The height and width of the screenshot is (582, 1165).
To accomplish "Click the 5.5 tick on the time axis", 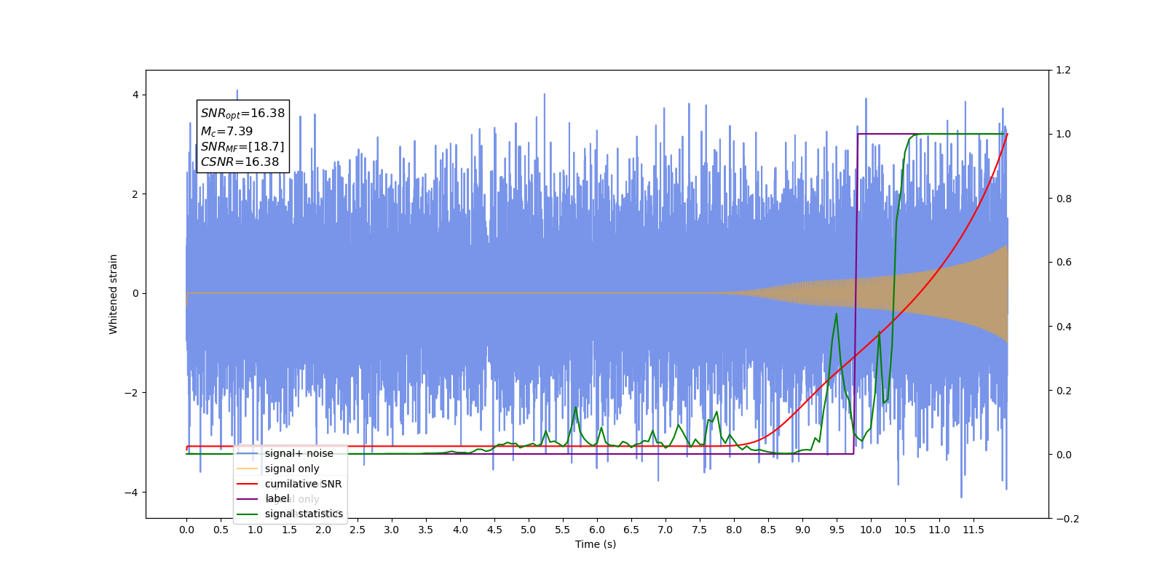I will [563, 530].
